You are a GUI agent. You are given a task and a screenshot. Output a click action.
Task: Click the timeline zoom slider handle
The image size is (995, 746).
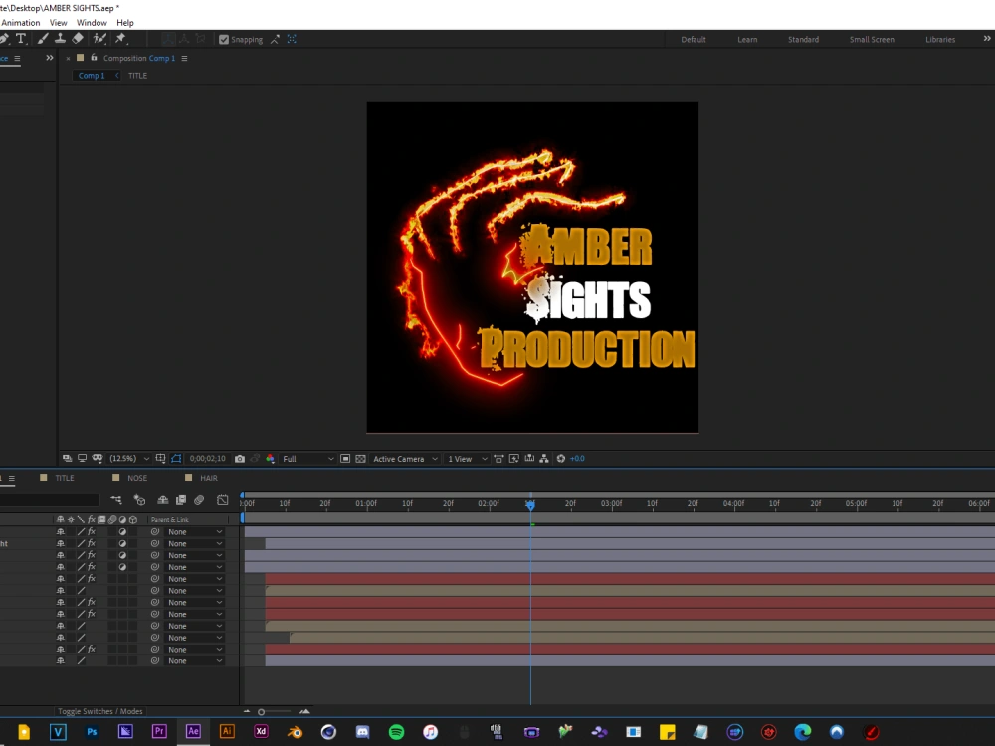[261, 712]
